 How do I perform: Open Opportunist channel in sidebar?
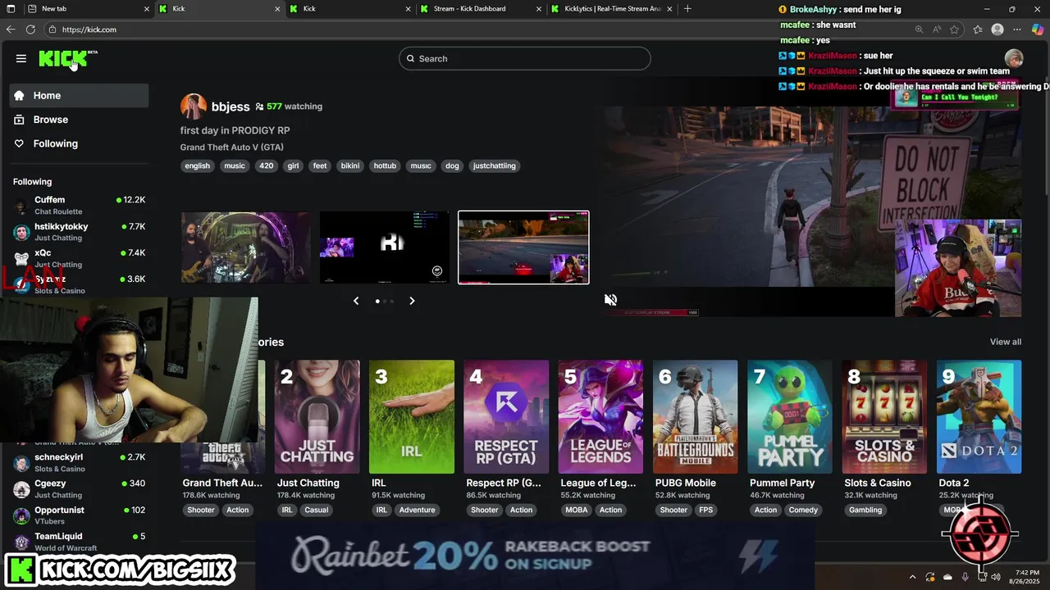[79, 515]
